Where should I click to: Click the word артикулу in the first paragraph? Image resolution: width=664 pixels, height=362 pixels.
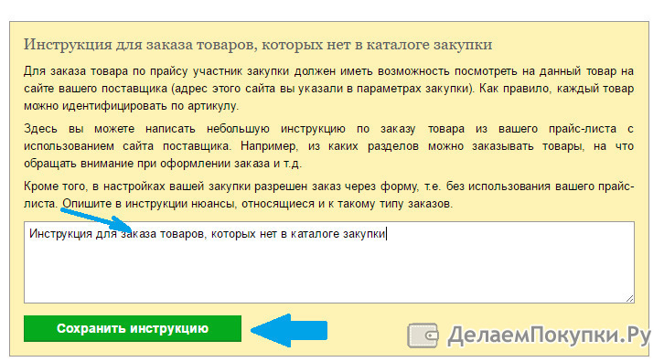pyautogui.click(x=213, y=106)
